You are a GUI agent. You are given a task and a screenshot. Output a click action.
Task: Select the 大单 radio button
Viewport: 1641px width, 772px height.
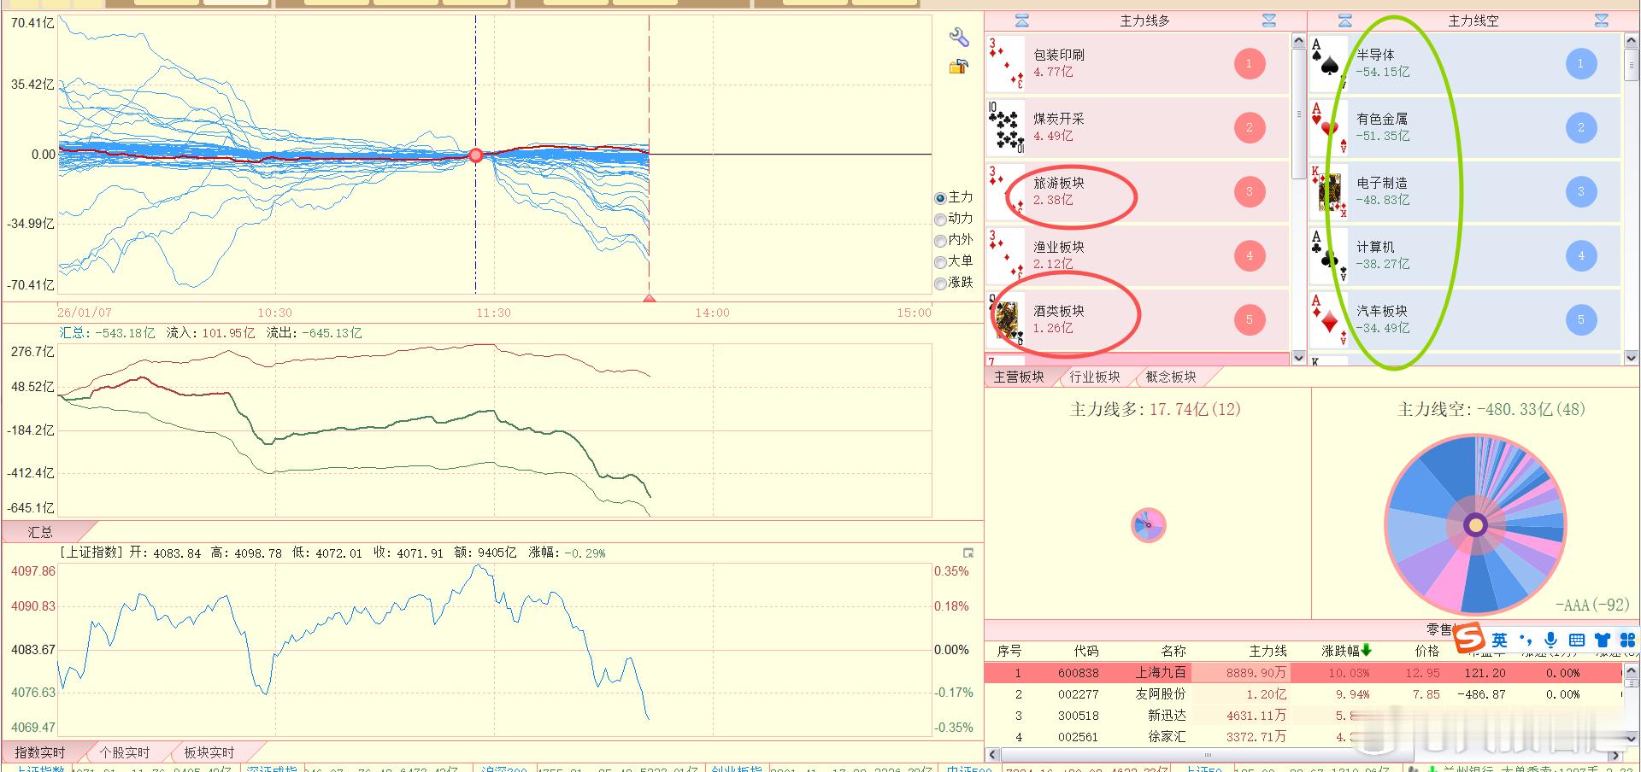point(940,262)
